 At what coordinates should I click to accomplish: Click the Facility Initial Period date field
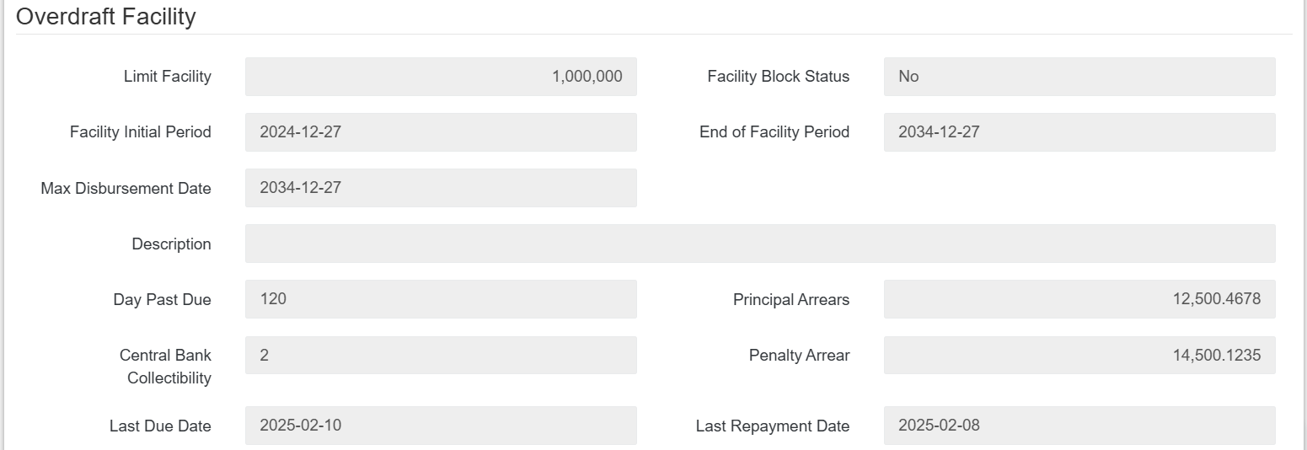[441, 132]
